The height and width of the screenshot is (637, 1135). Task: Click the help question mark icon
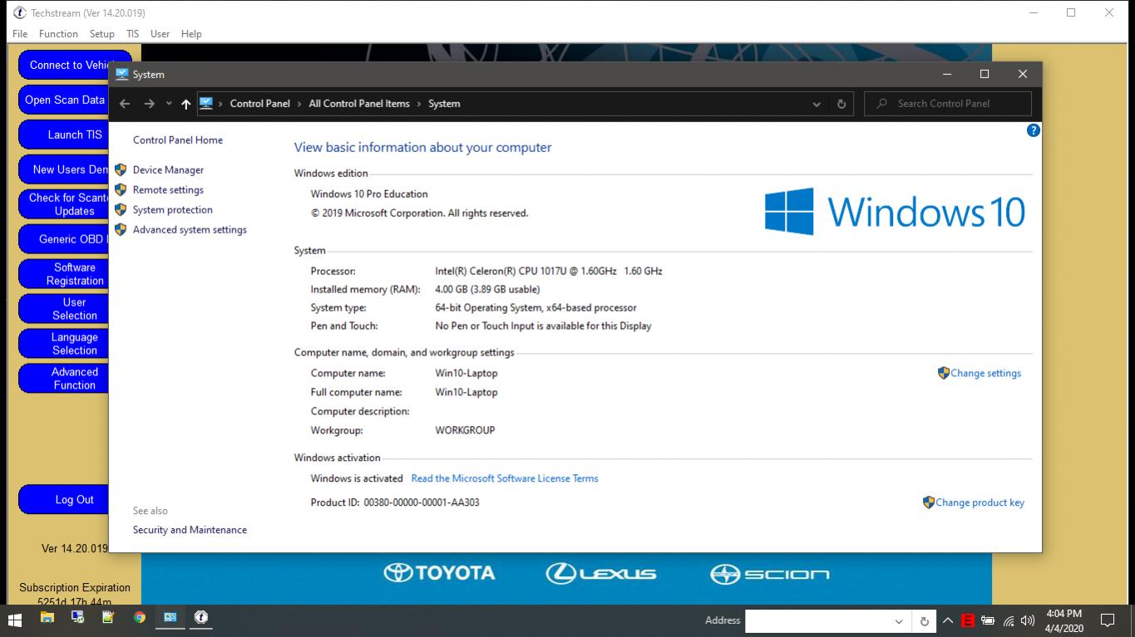tap(1033, 130)
